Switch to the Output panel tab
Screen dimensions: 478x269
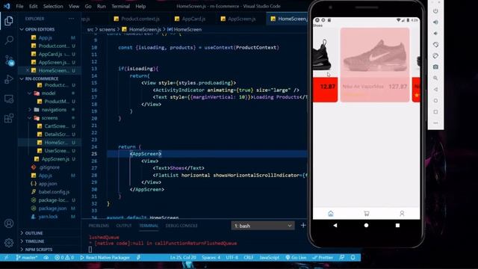click(124, 226)
